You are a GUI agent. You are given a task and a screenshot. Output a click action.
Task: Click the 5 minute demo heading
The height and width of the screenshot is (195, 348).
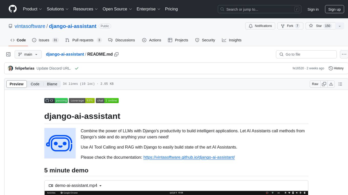coord(66,170)
